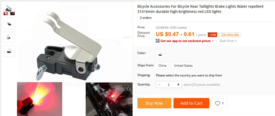The height and width of the screenshot is (116, 275).
Task: Click the Get our app link
Action: click(186, 41)
